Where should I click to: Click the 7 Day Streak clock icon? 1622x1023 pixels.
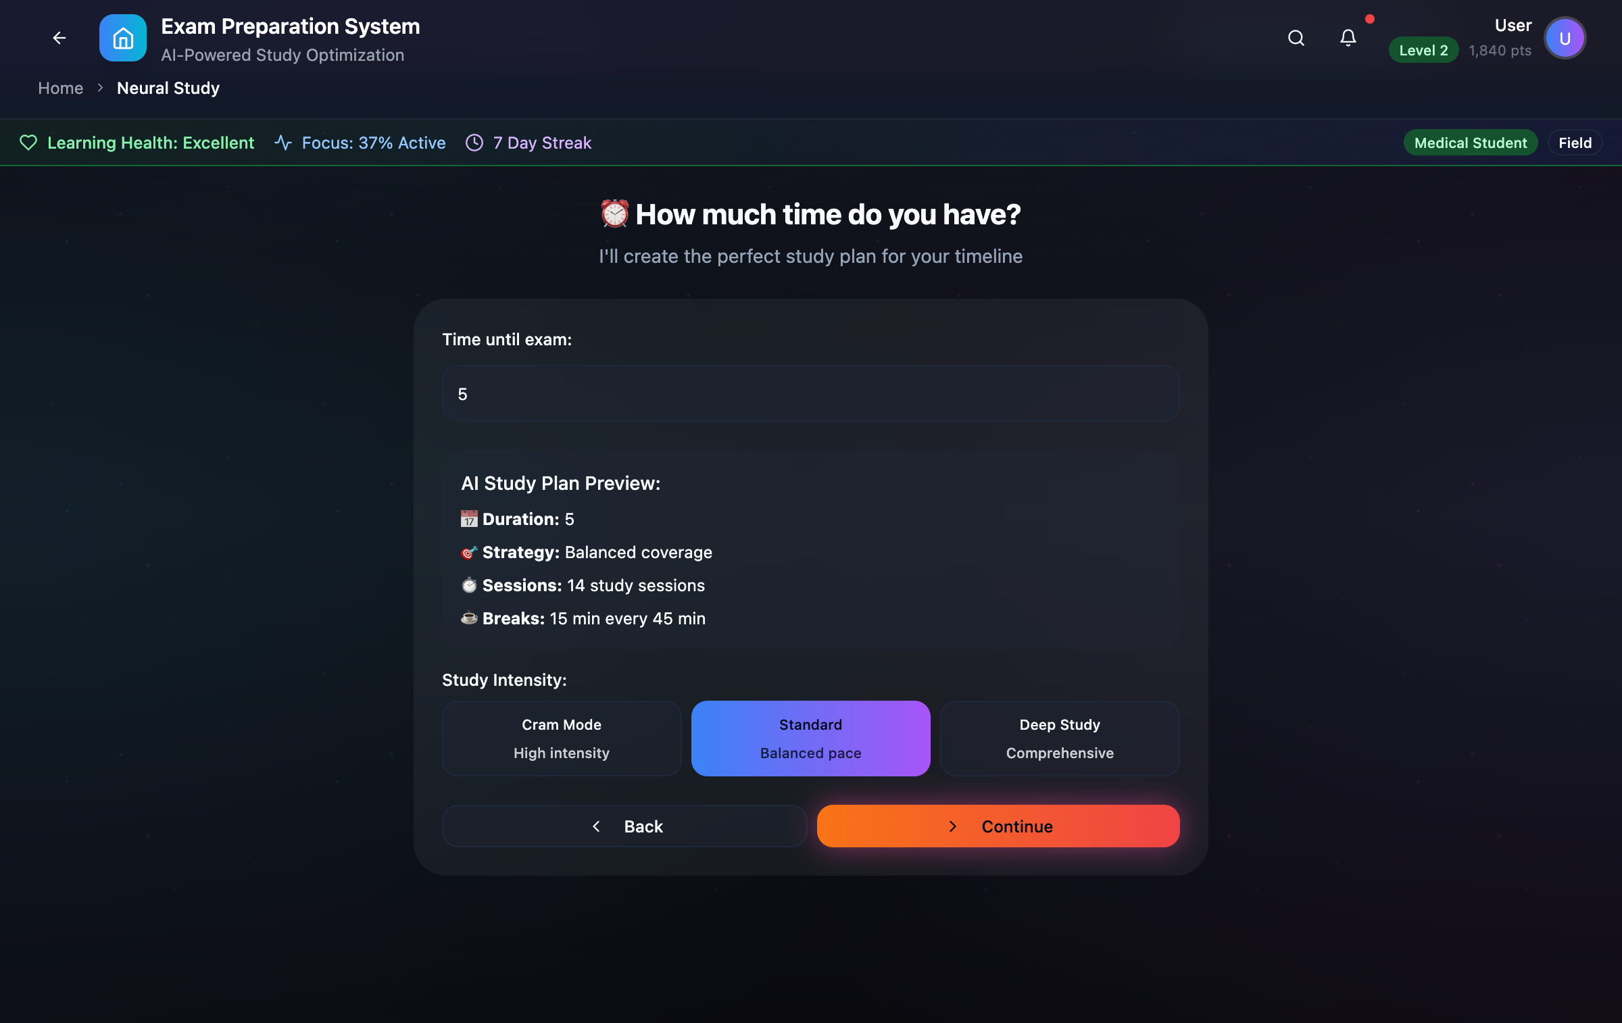tap(474, 143)
